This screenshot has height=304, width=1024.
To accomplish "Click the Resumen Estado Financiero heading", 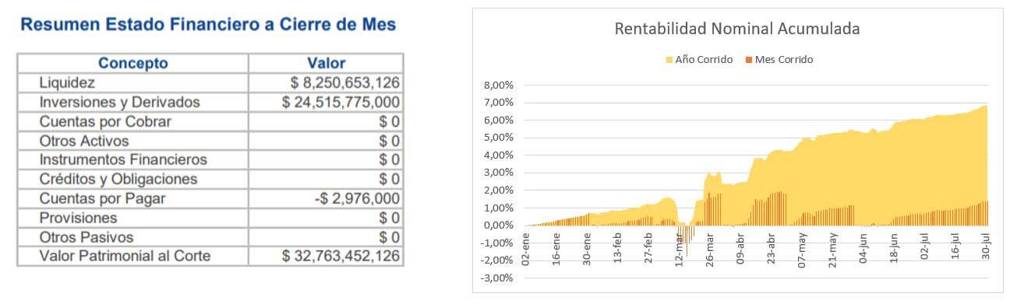I will [207, 25].
